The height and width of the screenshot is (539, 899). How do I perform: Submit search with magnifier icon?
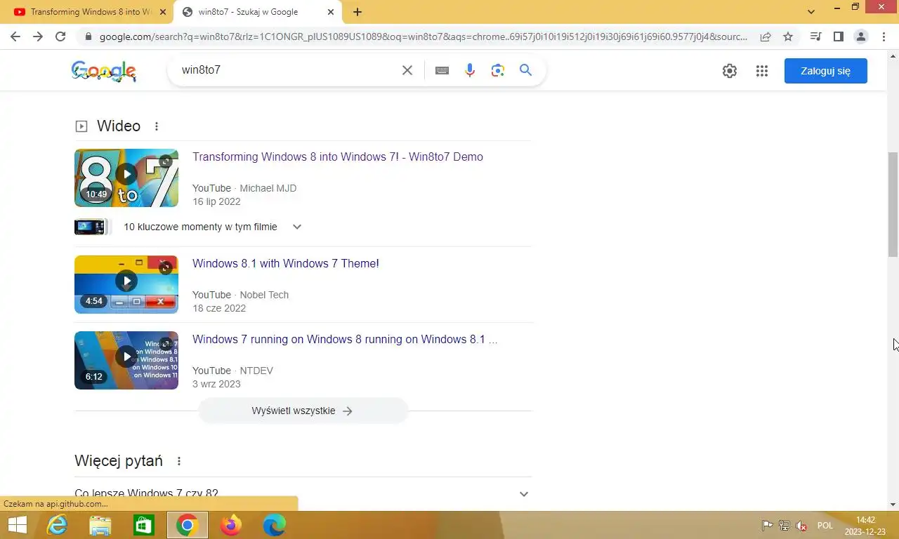tap(525, 70)
